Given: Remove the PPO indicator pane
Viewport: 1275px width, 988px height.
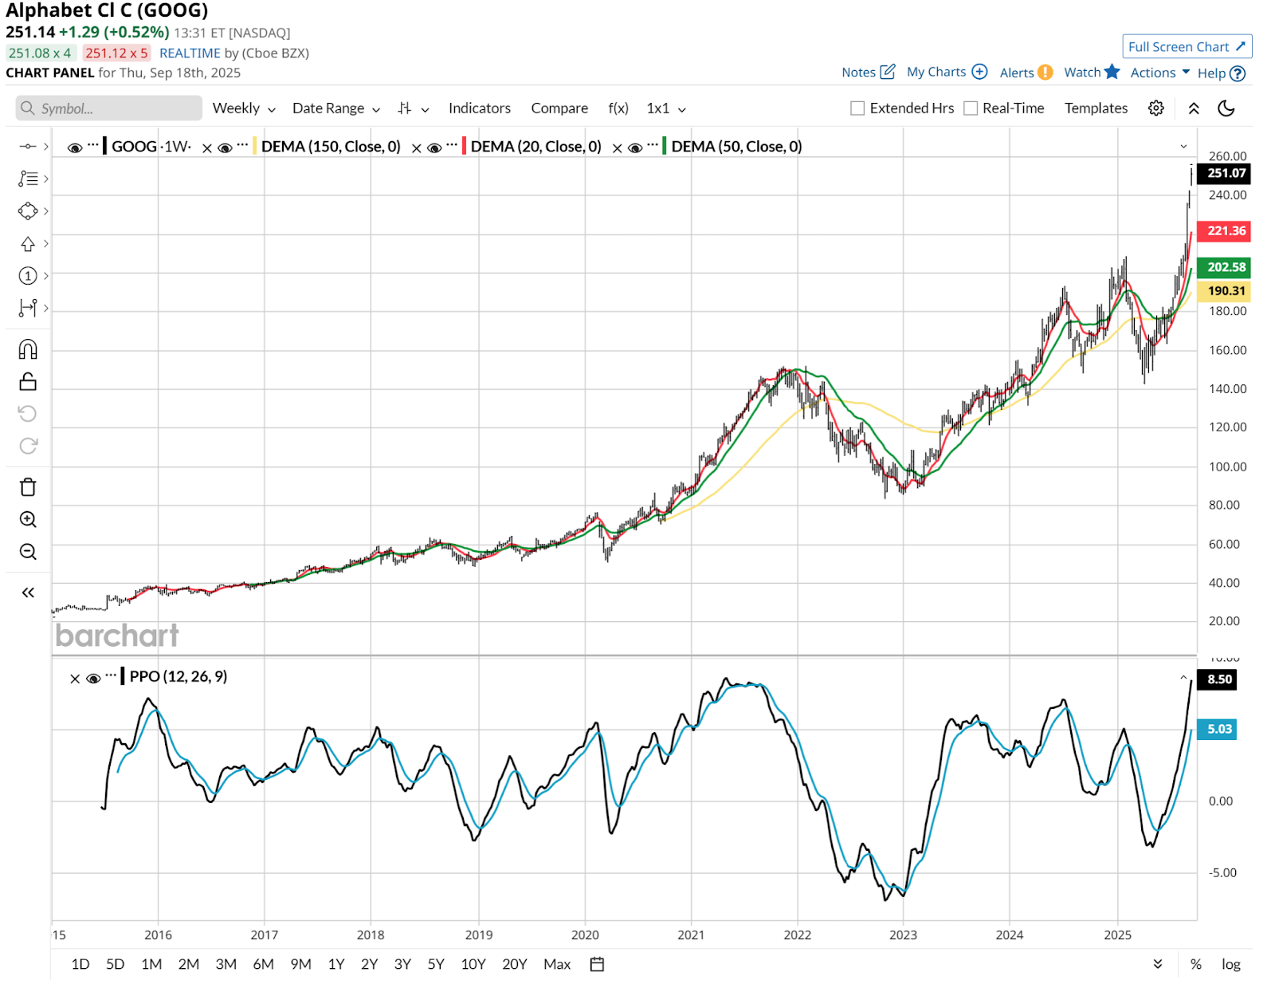Looking at the screenshot, I should coord(75,679).
